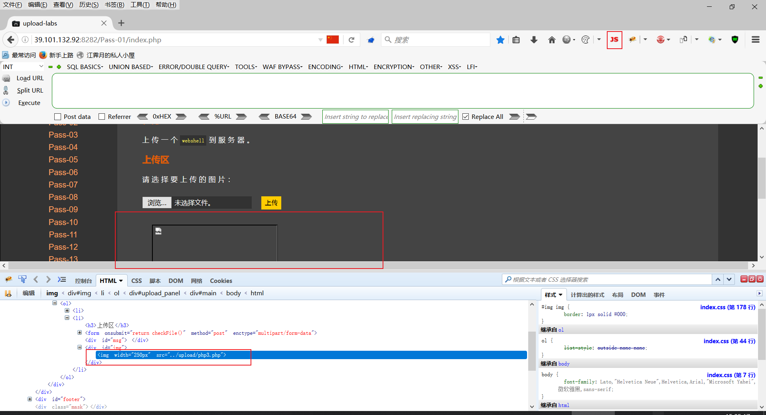766x415 pixels.
Task: Click the browser back arrow button
Action: pos(11,40)
